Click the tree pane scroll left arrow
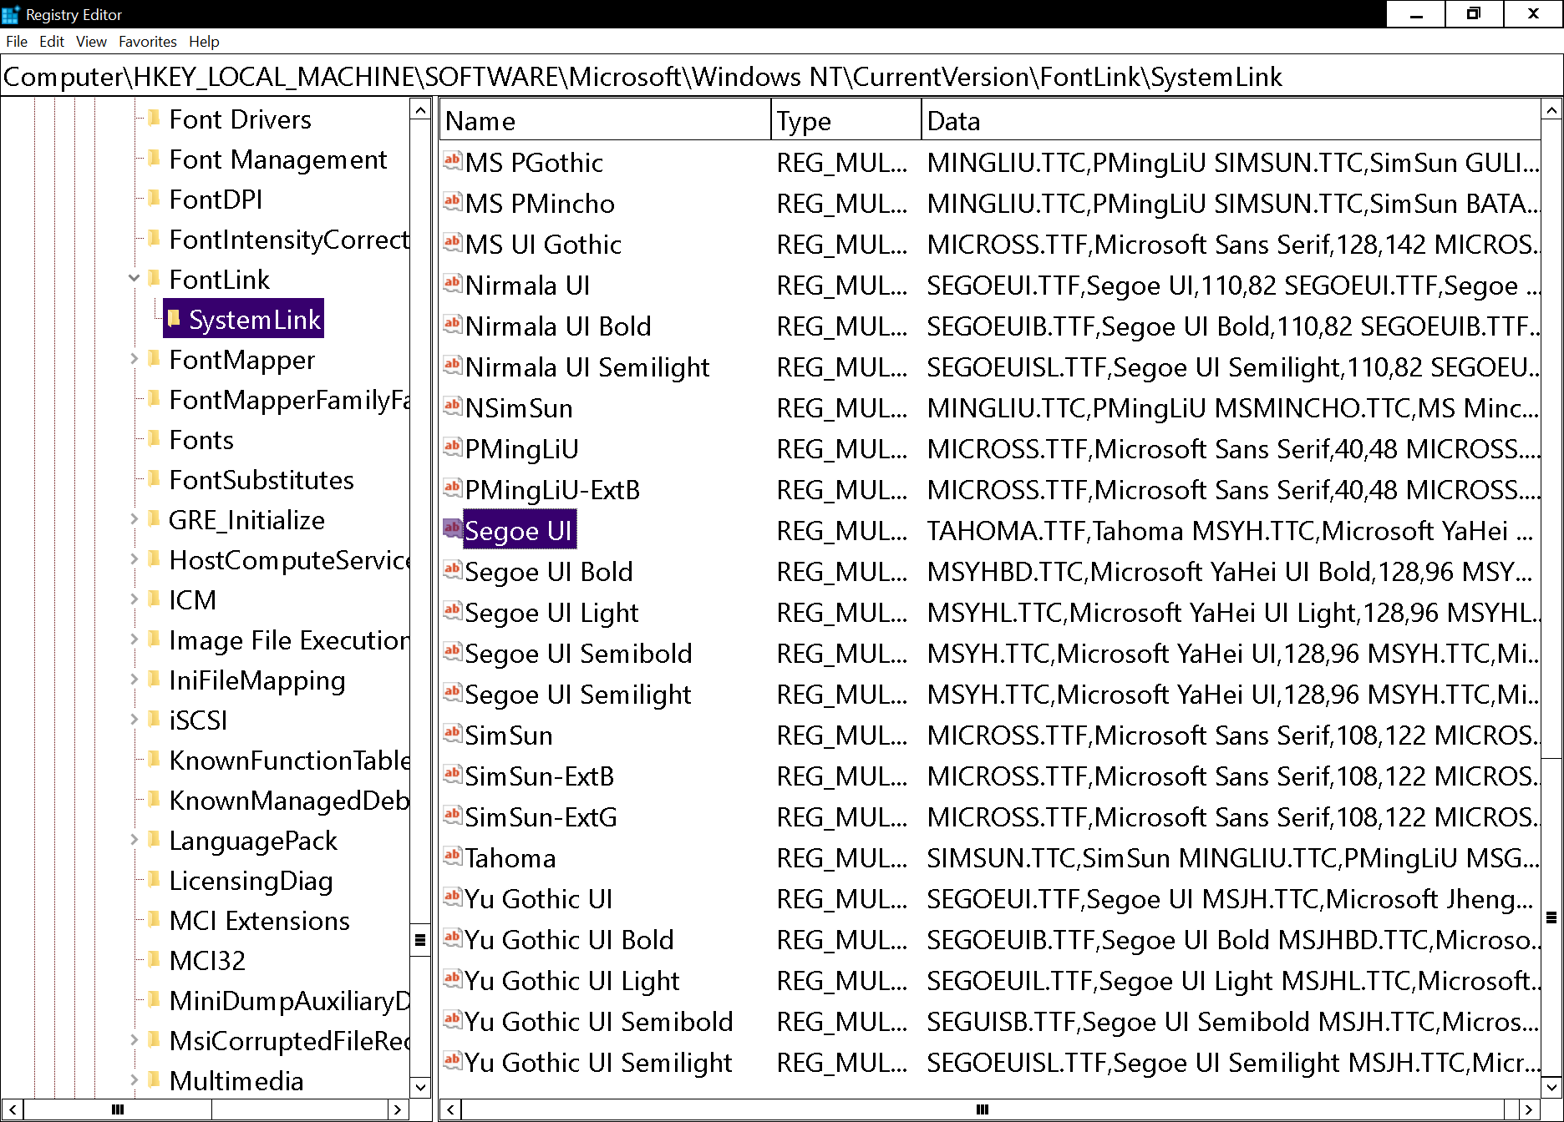Screen dimensions: 1564x1122 pos(12,1109)
